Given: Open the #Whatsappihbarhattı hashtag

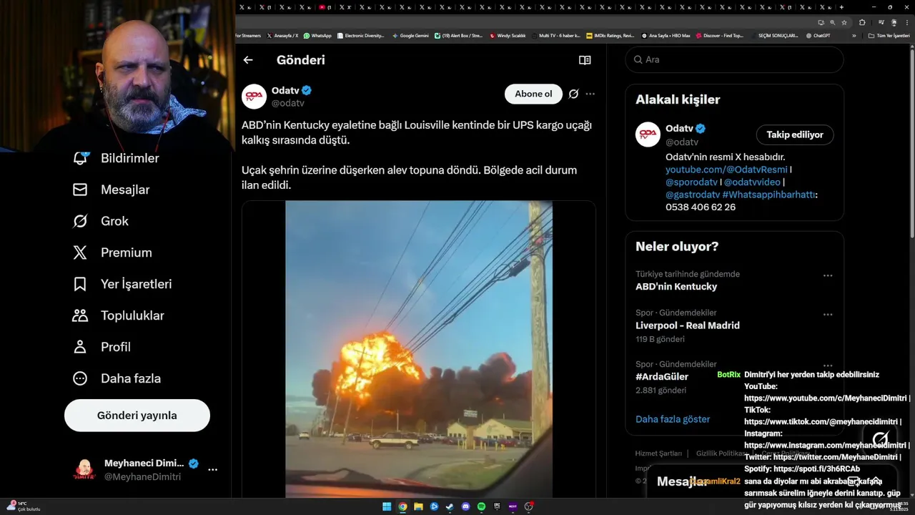Looking at the screenshot, I should coord(768,195).
